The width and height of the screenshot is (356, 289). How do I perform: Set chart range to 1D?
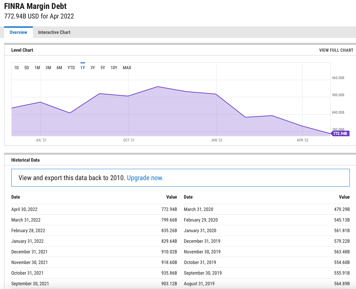[16, 68]
